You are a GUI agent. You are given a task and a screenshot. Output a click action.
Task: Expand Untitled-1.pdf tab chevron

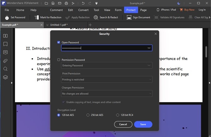point(47,25)
